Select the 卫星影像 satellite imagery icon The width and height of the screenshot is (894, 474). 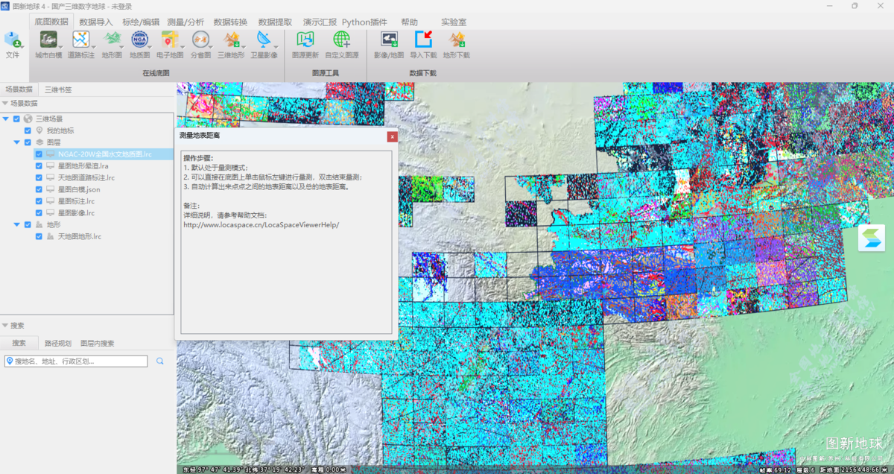(x=264, y=40)
